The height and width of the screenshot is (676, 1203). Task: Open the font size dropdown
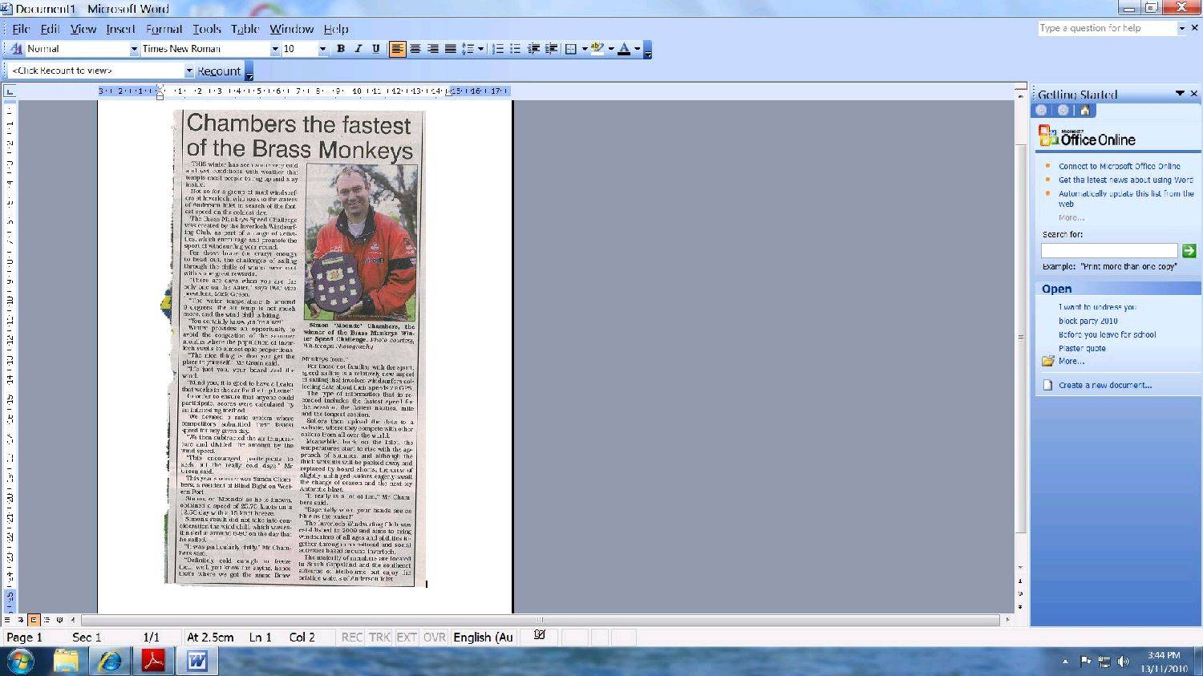pos(322,49)
